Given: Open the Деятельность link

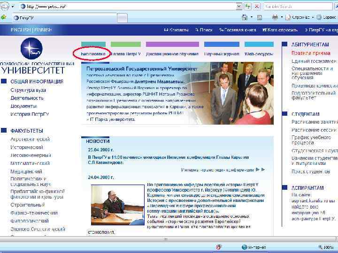Looking at the screenshot, I should click(x=27, y=98).
